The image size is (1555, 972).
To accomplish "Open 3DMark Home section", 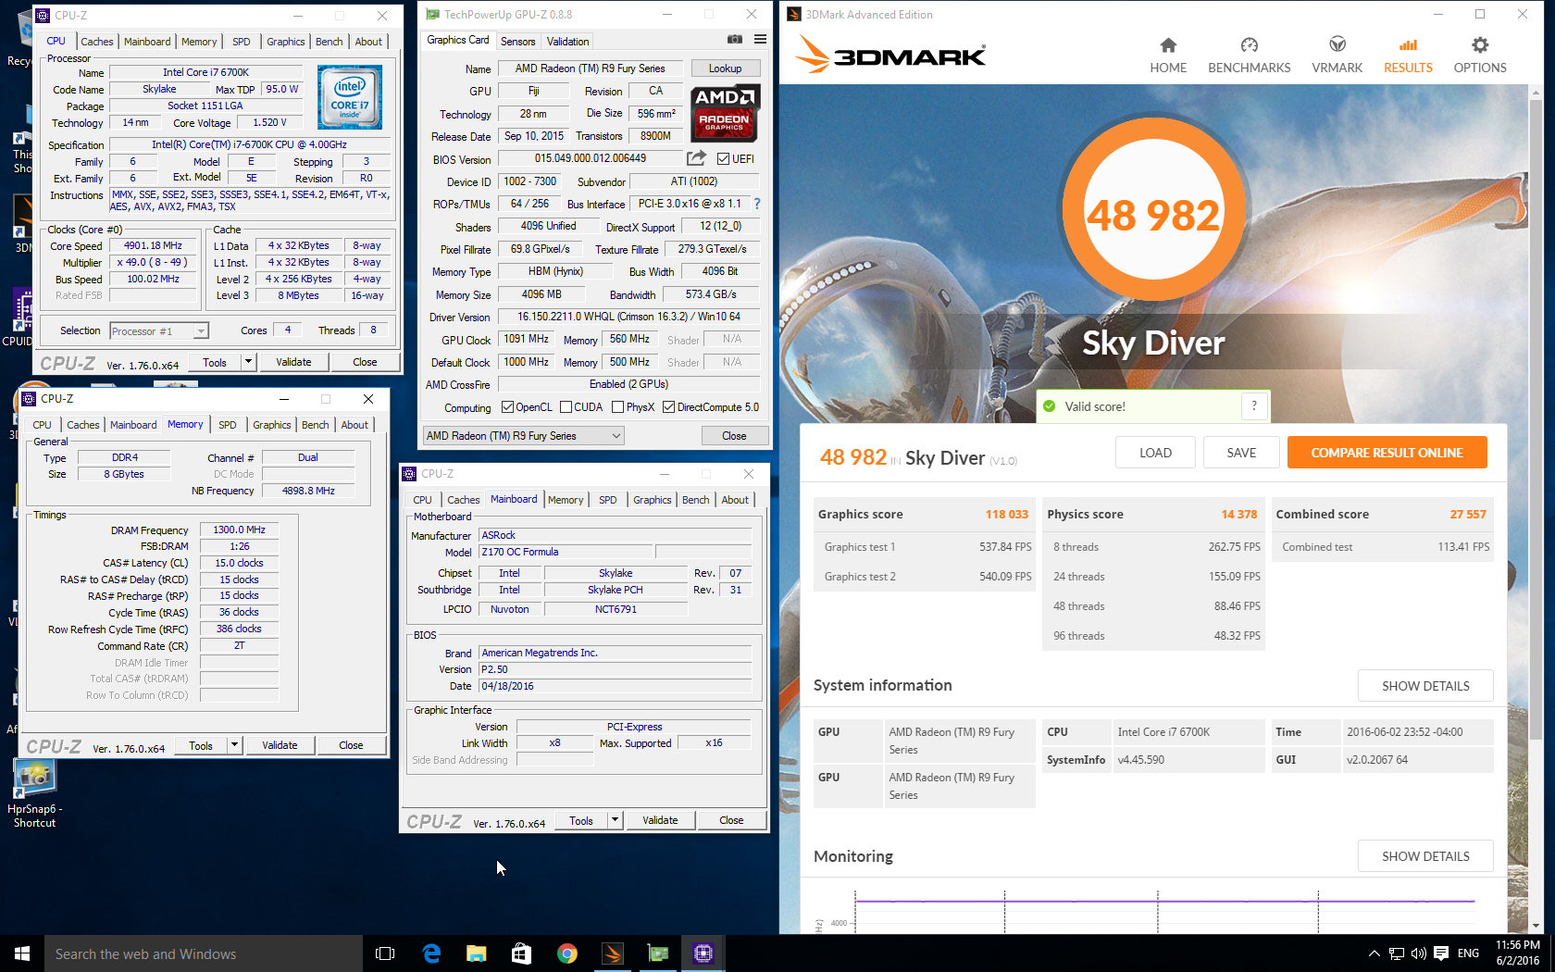I will (x=1168, y=56).
